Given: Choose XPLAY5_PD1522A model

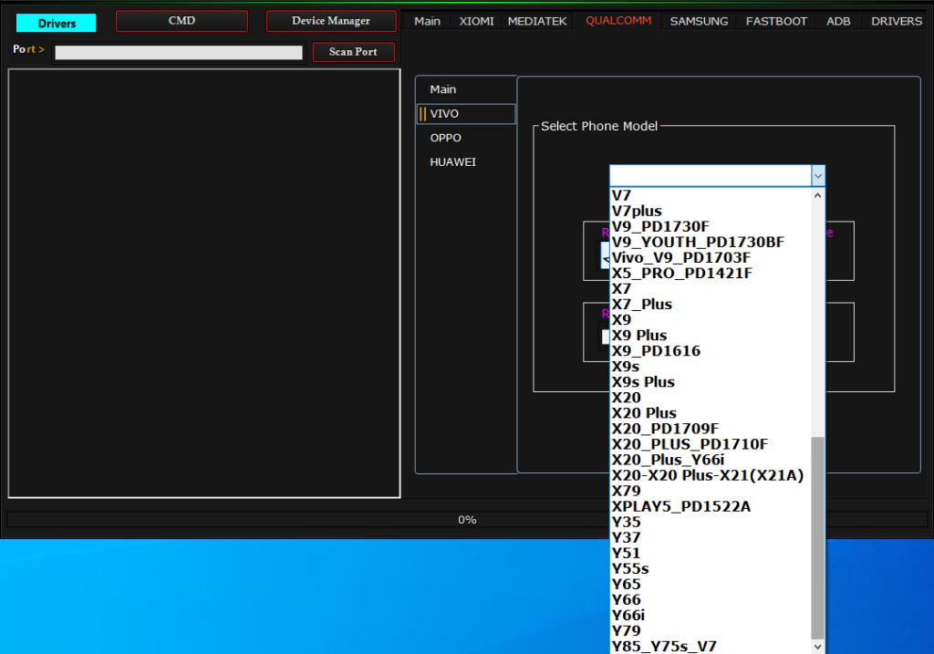Looking at the screenshot, I should [x=711, y=506].
